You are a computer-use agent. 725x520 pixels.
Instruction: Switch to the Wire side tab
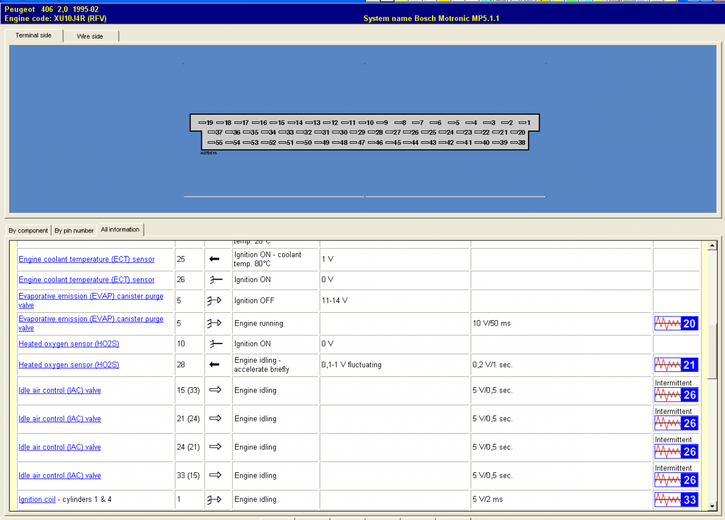click(x=90, y=36)
